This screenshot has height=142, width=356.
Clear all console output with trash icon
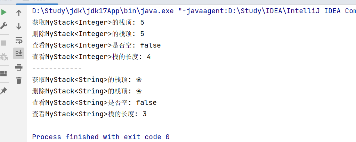pos(19,80)
